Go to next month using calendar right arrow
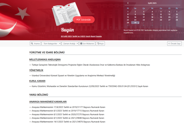This screenshot has height=126, width=184. point(177,3)
